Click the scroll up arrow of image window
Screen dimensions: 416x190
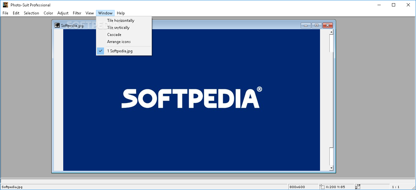332,32
